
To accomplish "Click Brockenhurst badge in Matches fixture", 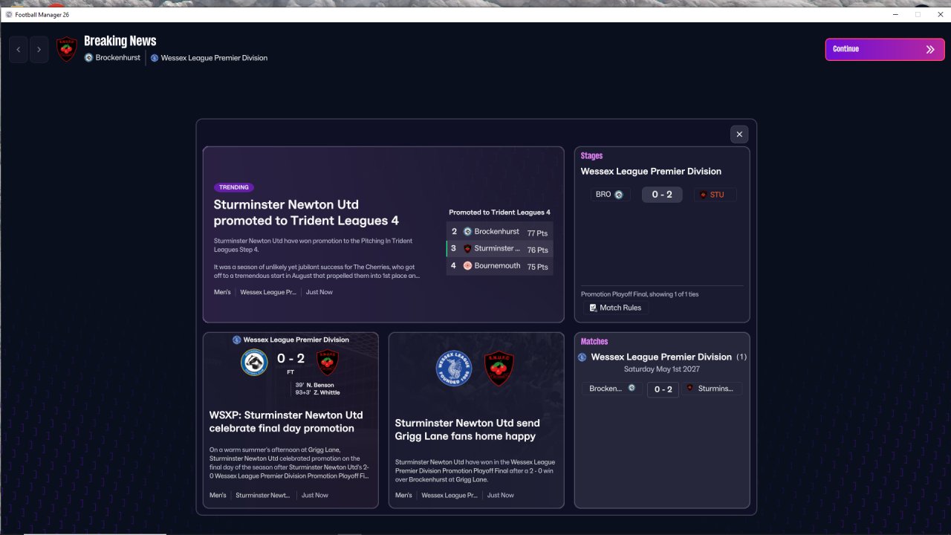I will point(632,388).
